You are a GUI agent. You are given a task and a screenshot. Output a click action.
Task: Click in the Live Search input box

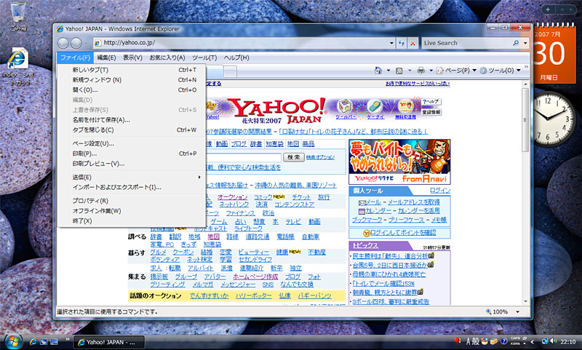[467, 43]
